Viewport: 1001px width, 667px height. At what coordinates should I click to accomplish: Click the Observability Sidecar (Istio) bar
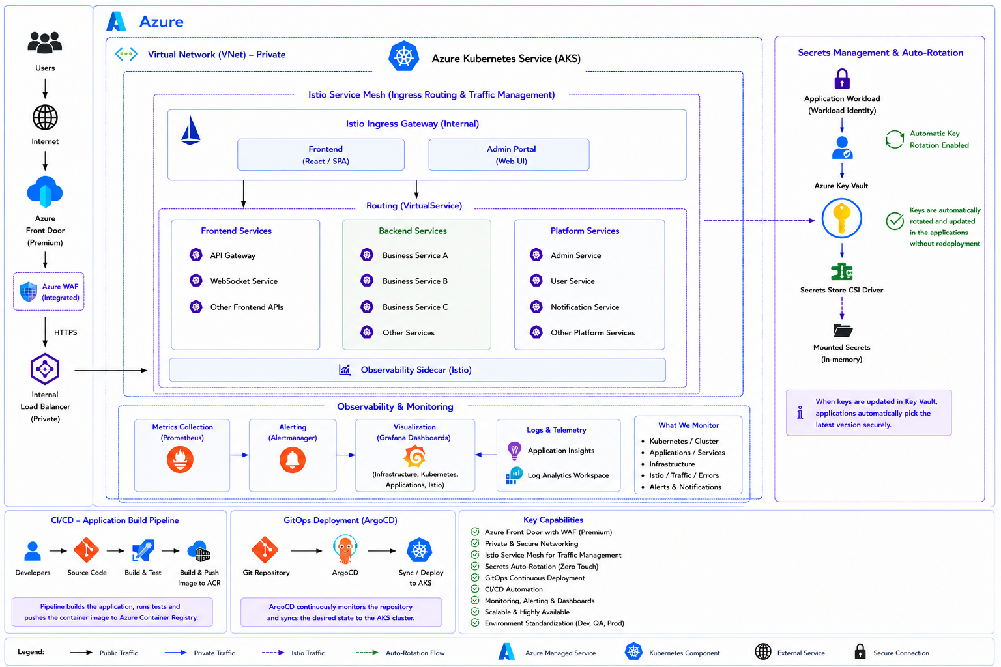tap(418, 370)
